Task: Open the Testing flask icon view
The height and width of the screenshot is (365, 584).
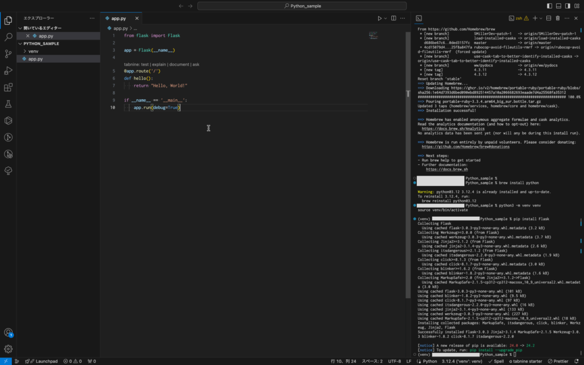Action: click(x=8, y=104)
